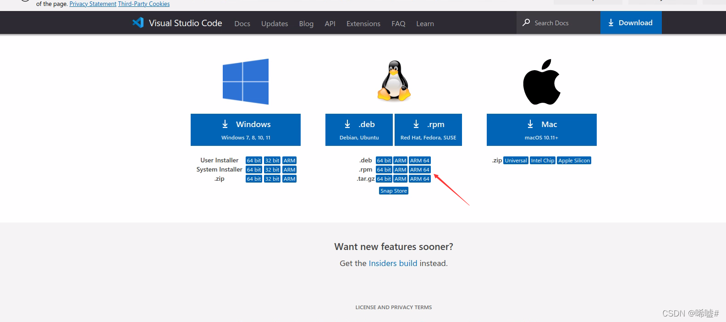This screenshot has width=726, height=322.
Task: Open the Learn menu item
Action: pyautogui.click(x=425, y=23)
